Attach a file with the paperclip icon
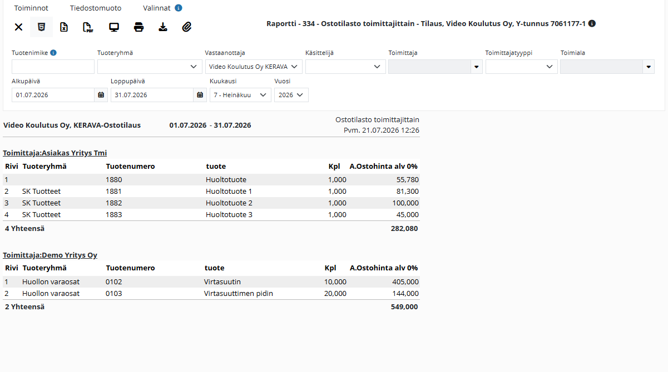This screenshot has width=668, height=372. pos(187,27)
